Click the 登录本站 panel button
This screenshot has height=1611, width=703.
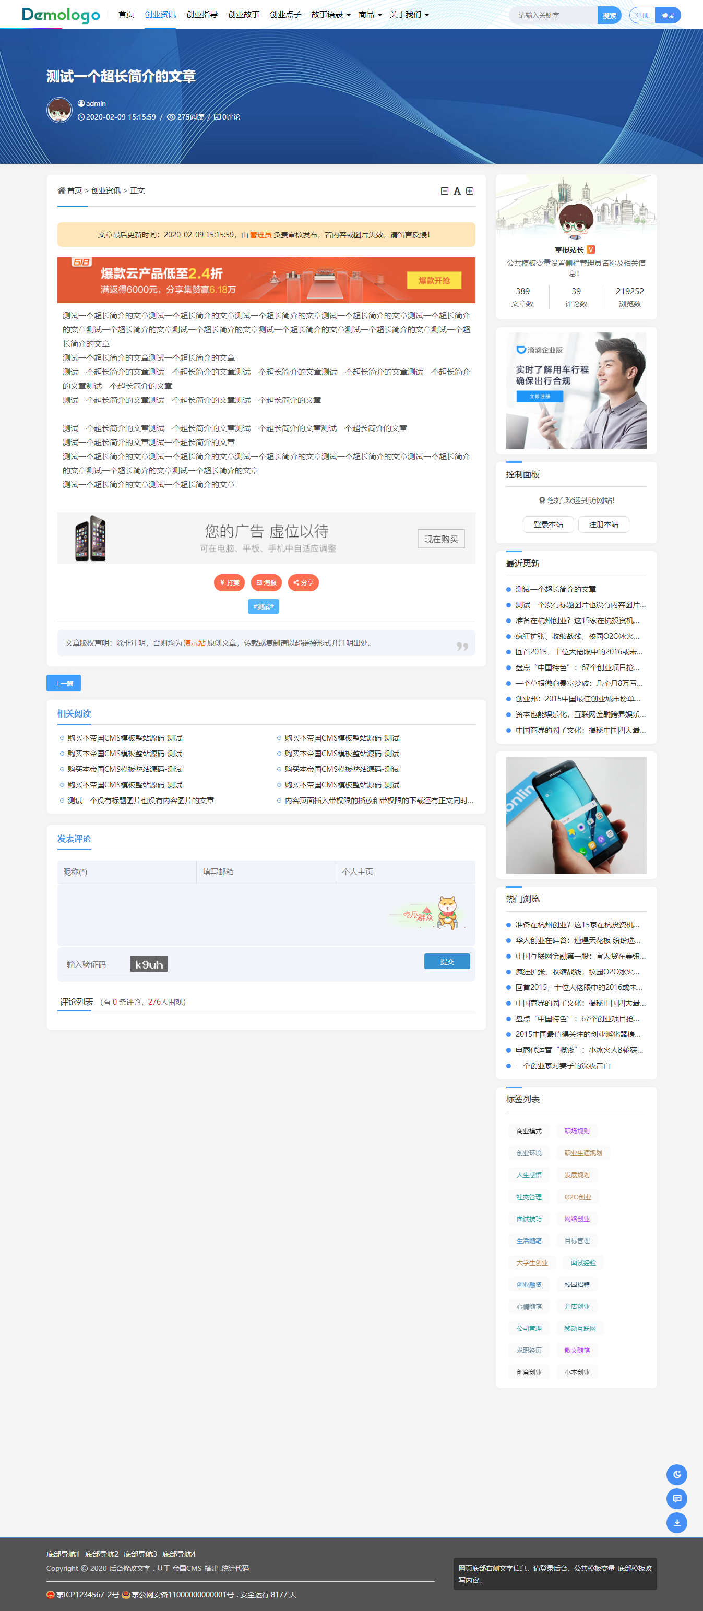(x=548, y=524)
